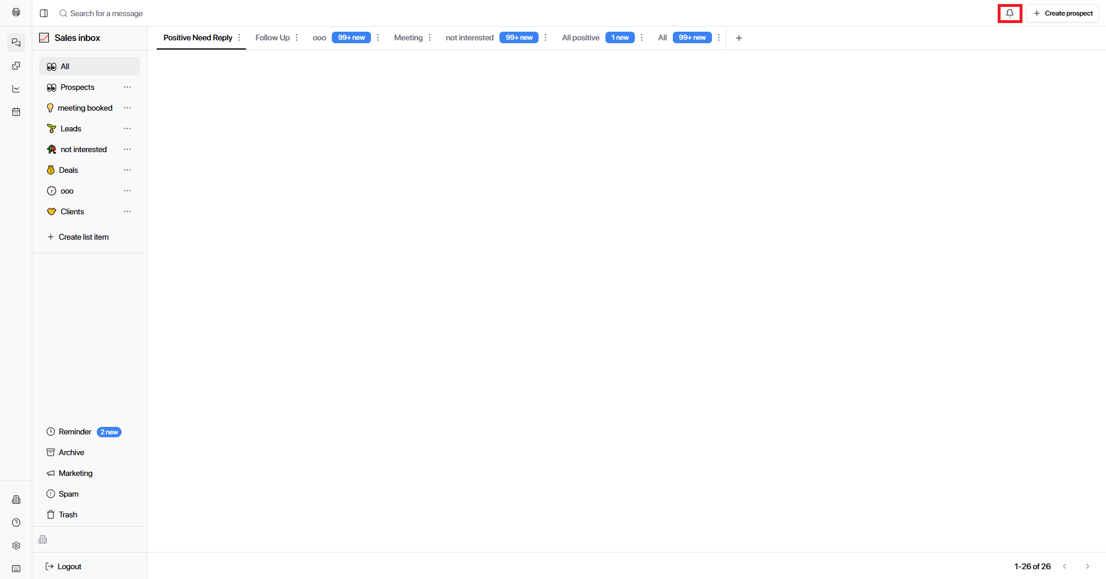Viewport: 1106px width, 579px height.
Task: Toggle the sidebar panel icon
Action: pyautogui.click(x=44, y=13)
